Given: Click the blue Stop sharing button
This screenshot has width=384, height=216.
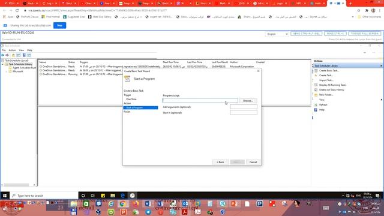Looking at the screenshot, I should click(60, 25).
